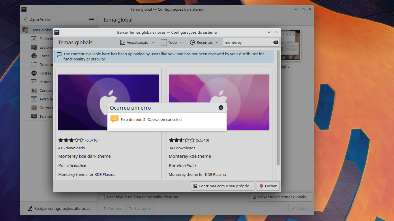Screen dimensions: 394x221
Task: Click the 'Gerenci...' sidebar icon
Action: (34, 108)
